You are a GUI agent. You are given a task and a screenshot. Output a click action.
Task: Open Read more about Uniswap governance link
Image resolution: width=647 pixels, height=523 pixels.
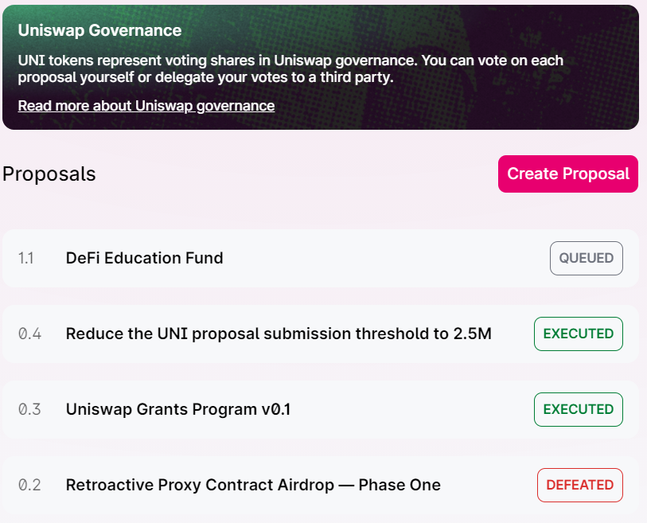pos(146,106)
